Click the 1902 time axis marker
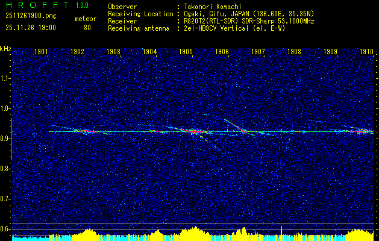 77,51
